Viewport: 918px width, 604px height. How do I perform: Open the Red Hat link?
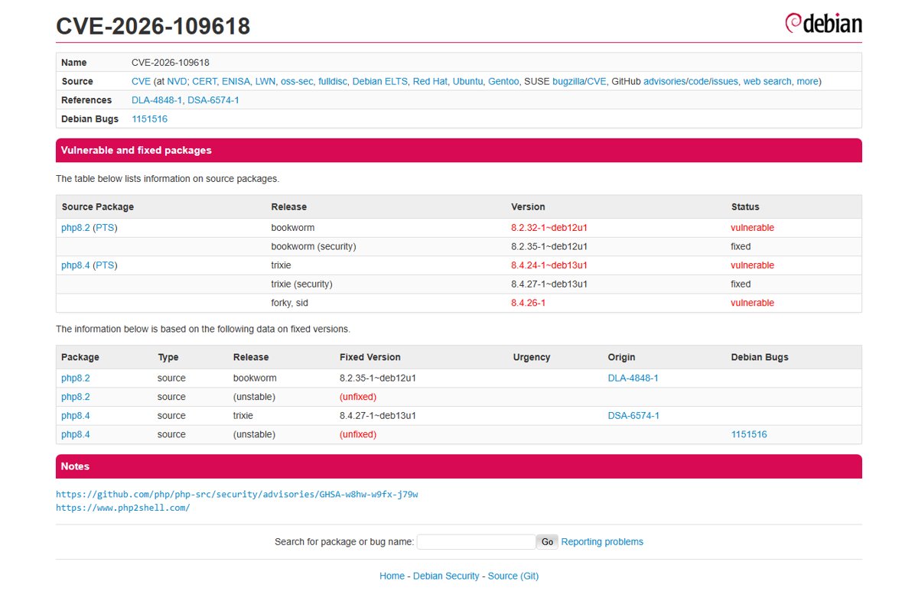[430, 81]
